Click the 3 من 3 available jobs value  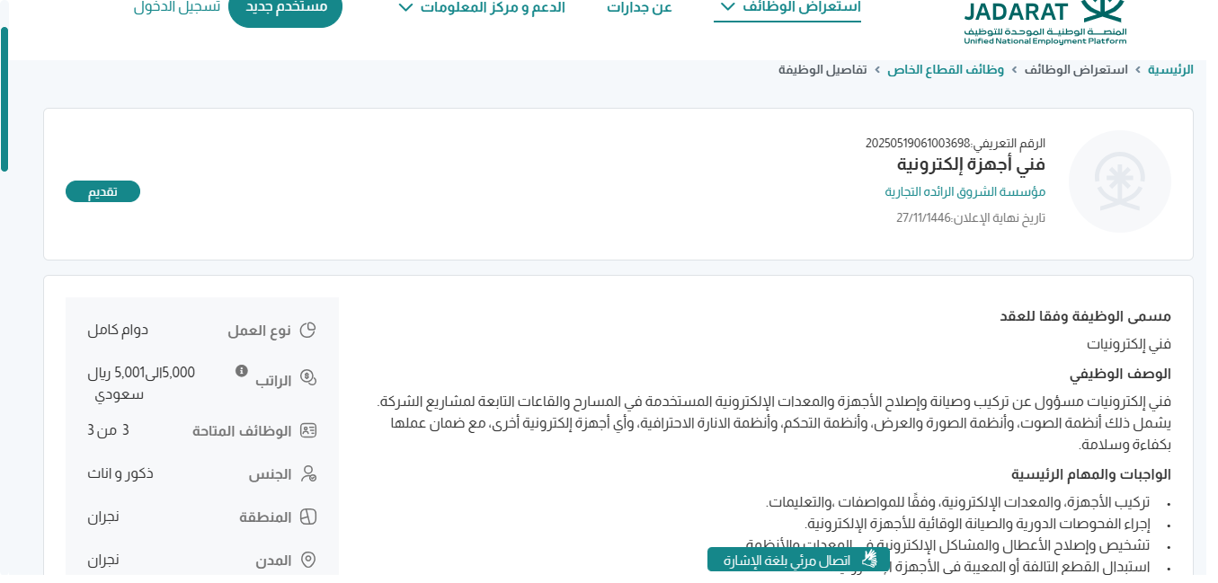click(109, 429)
